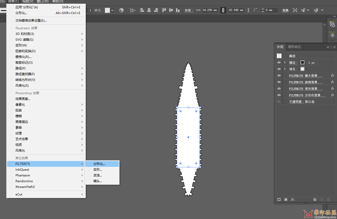
Task: Choose 波浪... from FILTERiT5 submenu
Action: click(102, 175)
